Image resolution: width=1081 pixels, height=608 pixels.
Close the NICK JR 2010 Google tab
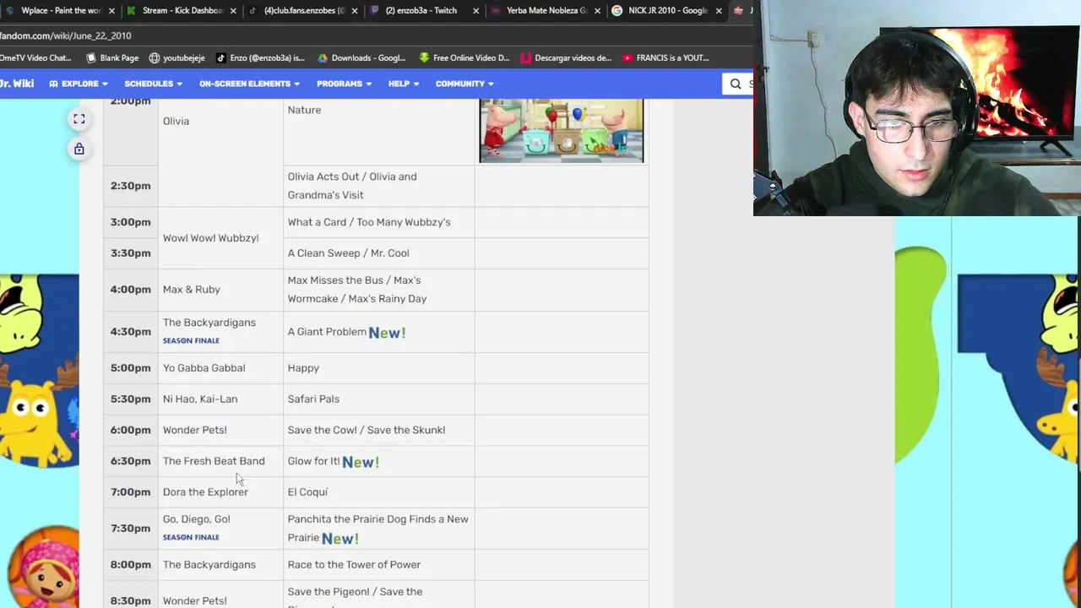(x=719, y=11)
